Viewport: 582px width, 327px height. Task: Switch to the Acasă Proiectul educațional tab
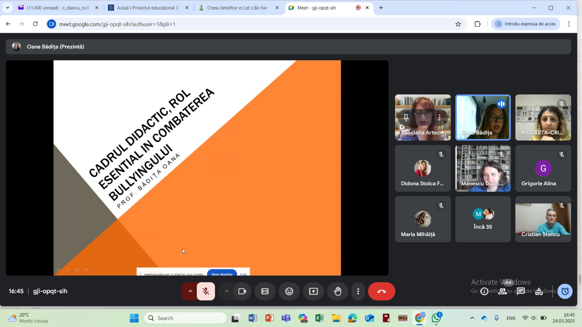click(x=148, y=8)
